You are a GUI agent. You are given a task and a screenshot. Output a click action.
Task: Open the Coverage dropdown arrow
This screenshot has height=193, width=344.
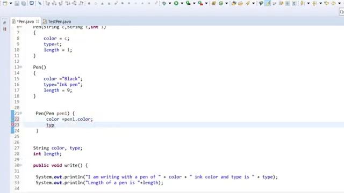click(194, 3)
